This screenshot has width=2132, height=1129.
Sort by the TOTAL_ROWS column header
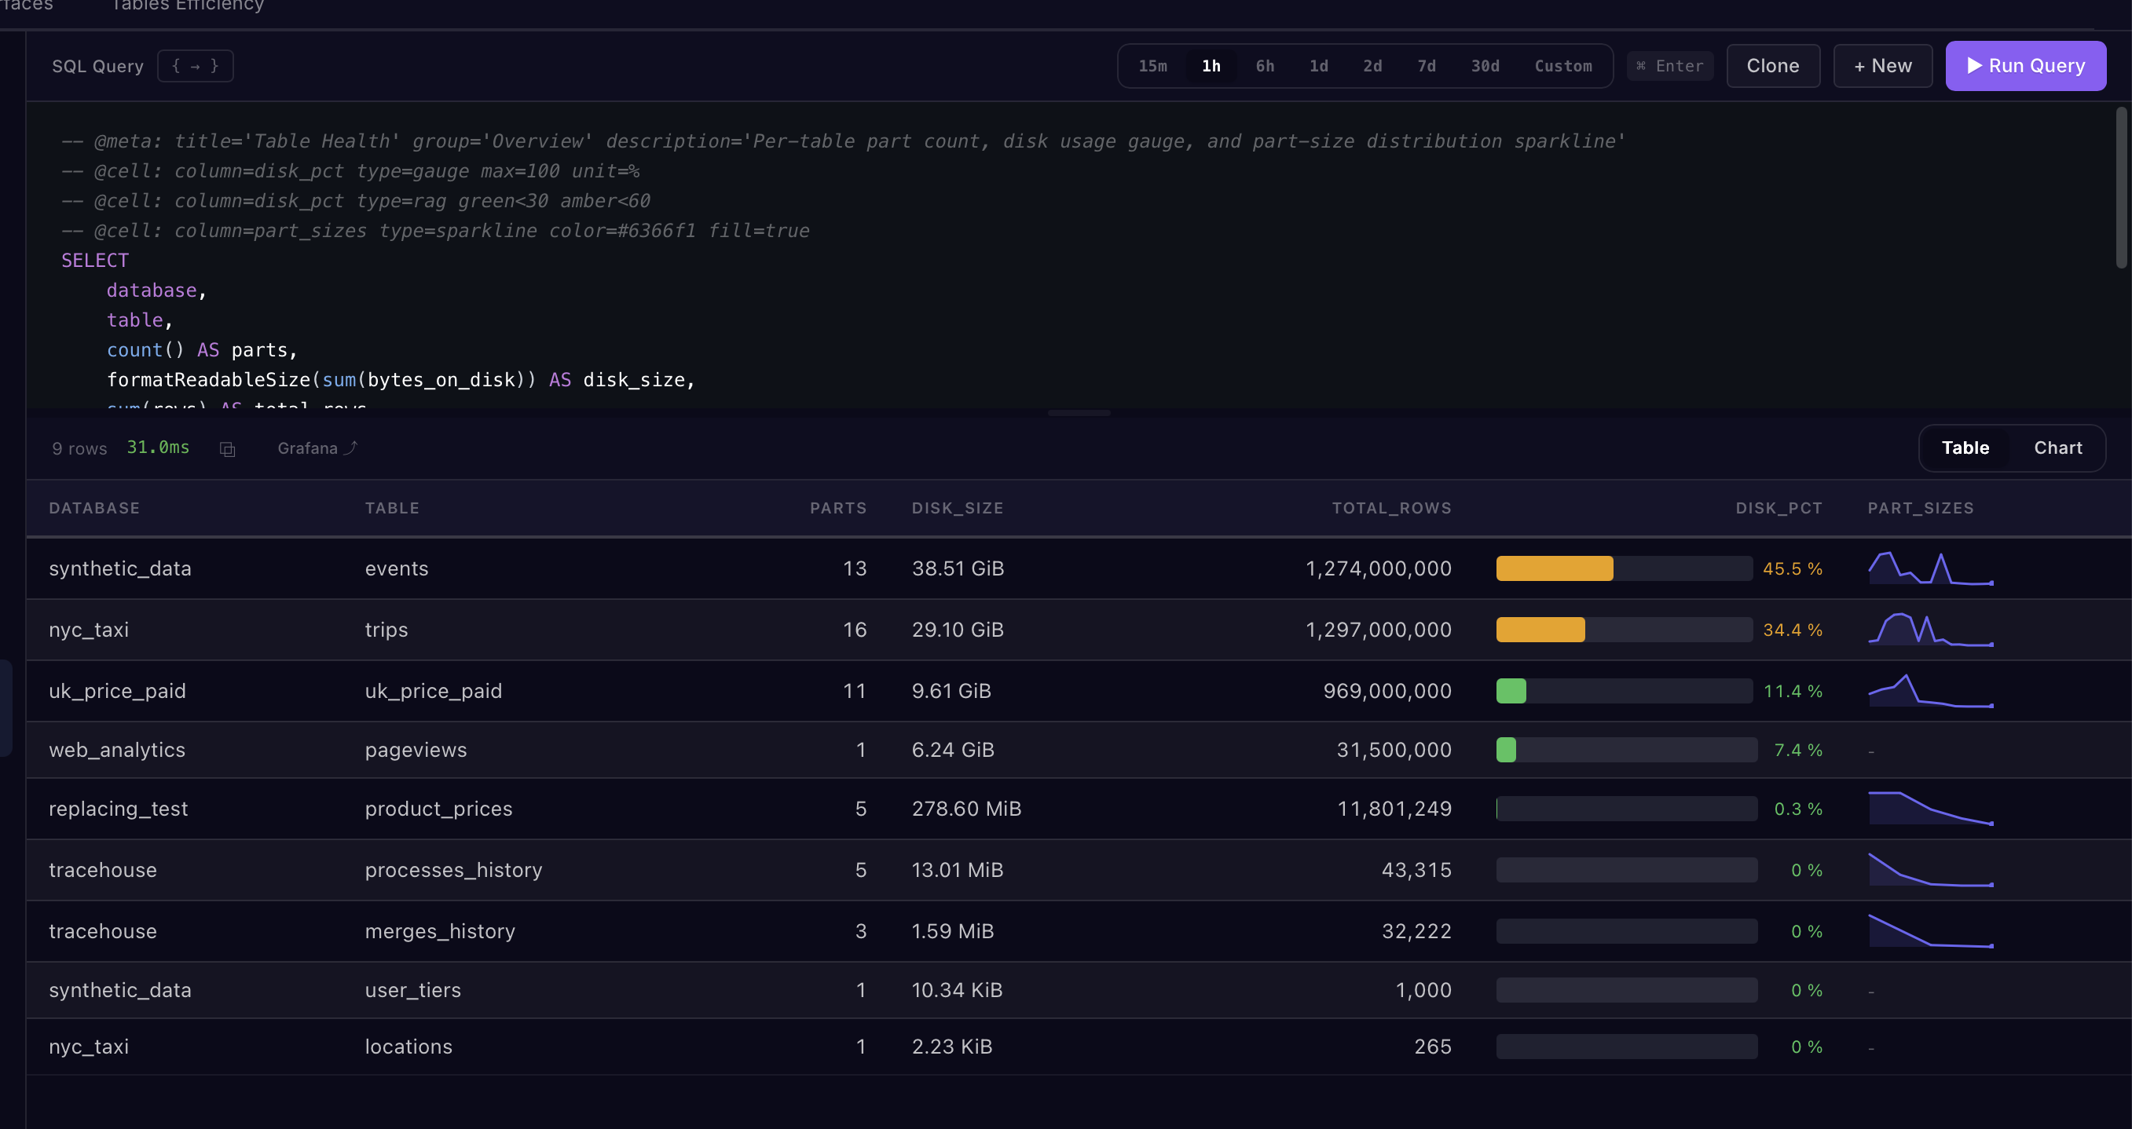pos(1391,508)
